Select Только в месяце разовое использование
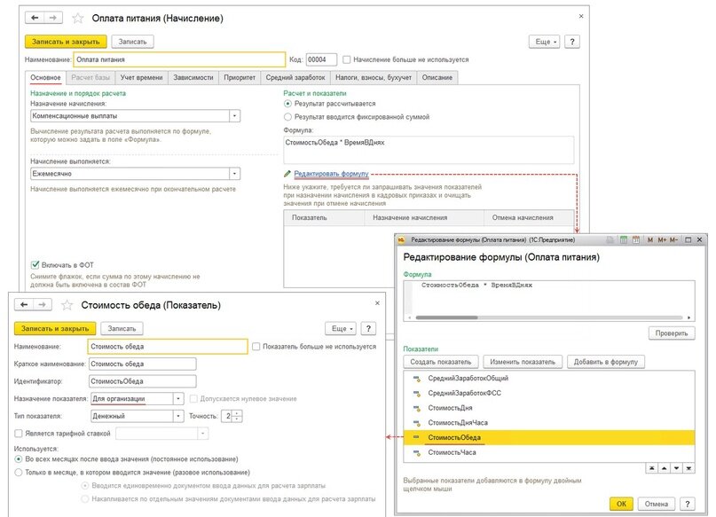716x517 pixels. pos(19,473)
